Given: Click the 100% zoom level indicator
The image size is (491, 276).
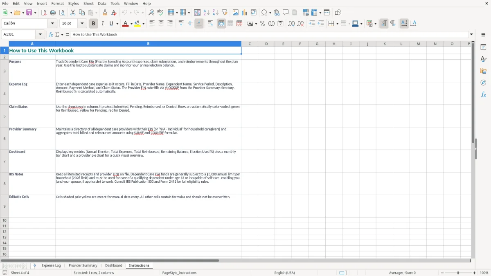Looking at the screenshot, I should point(484,273).
